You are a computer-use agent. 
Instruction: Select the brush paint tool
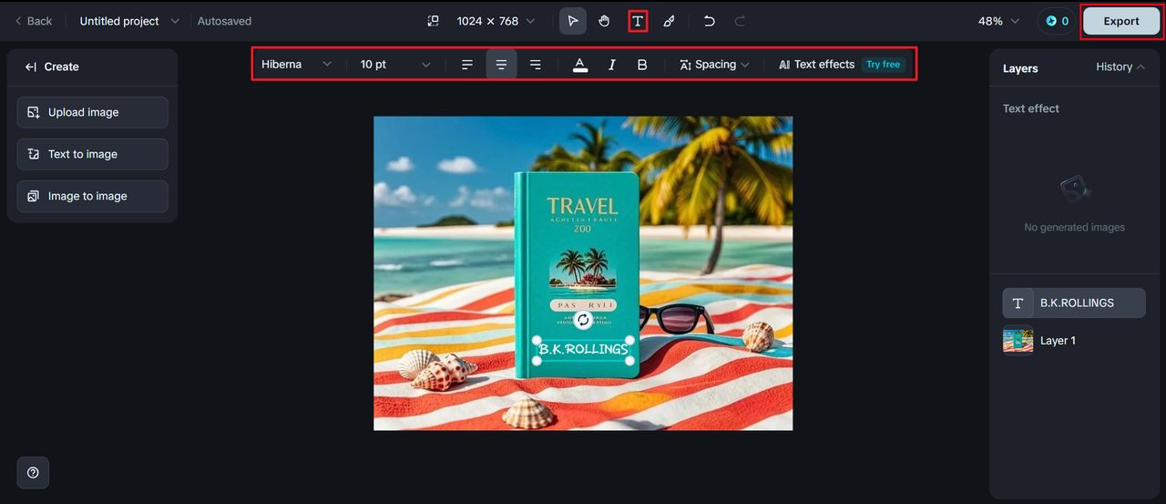669,21
